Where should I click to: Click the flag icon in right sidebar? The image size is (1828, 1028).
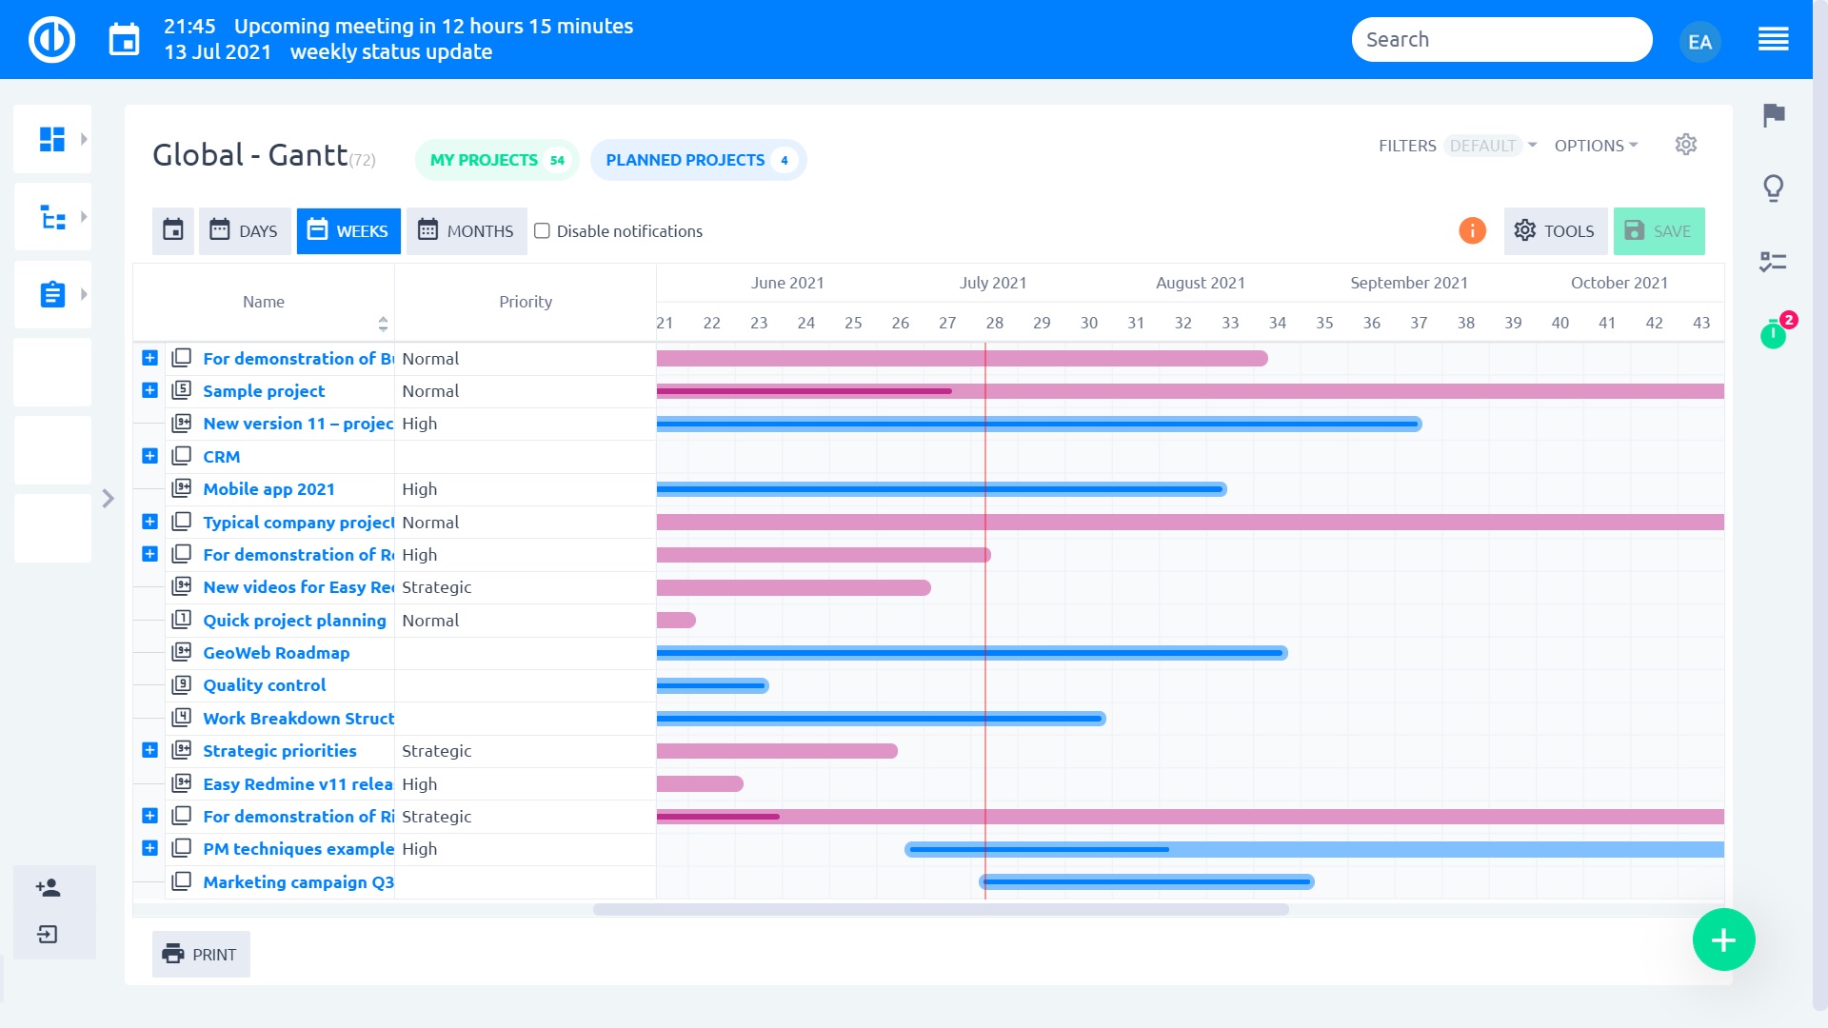click(x=1773, y=116)
